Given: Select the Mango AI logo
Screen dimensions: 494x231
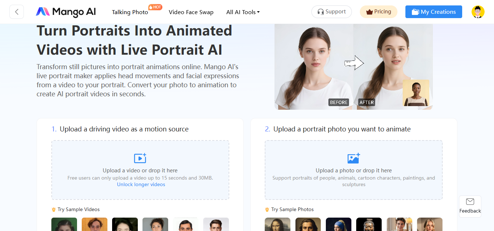Looking at the screenshot, I should click(65, 12).
